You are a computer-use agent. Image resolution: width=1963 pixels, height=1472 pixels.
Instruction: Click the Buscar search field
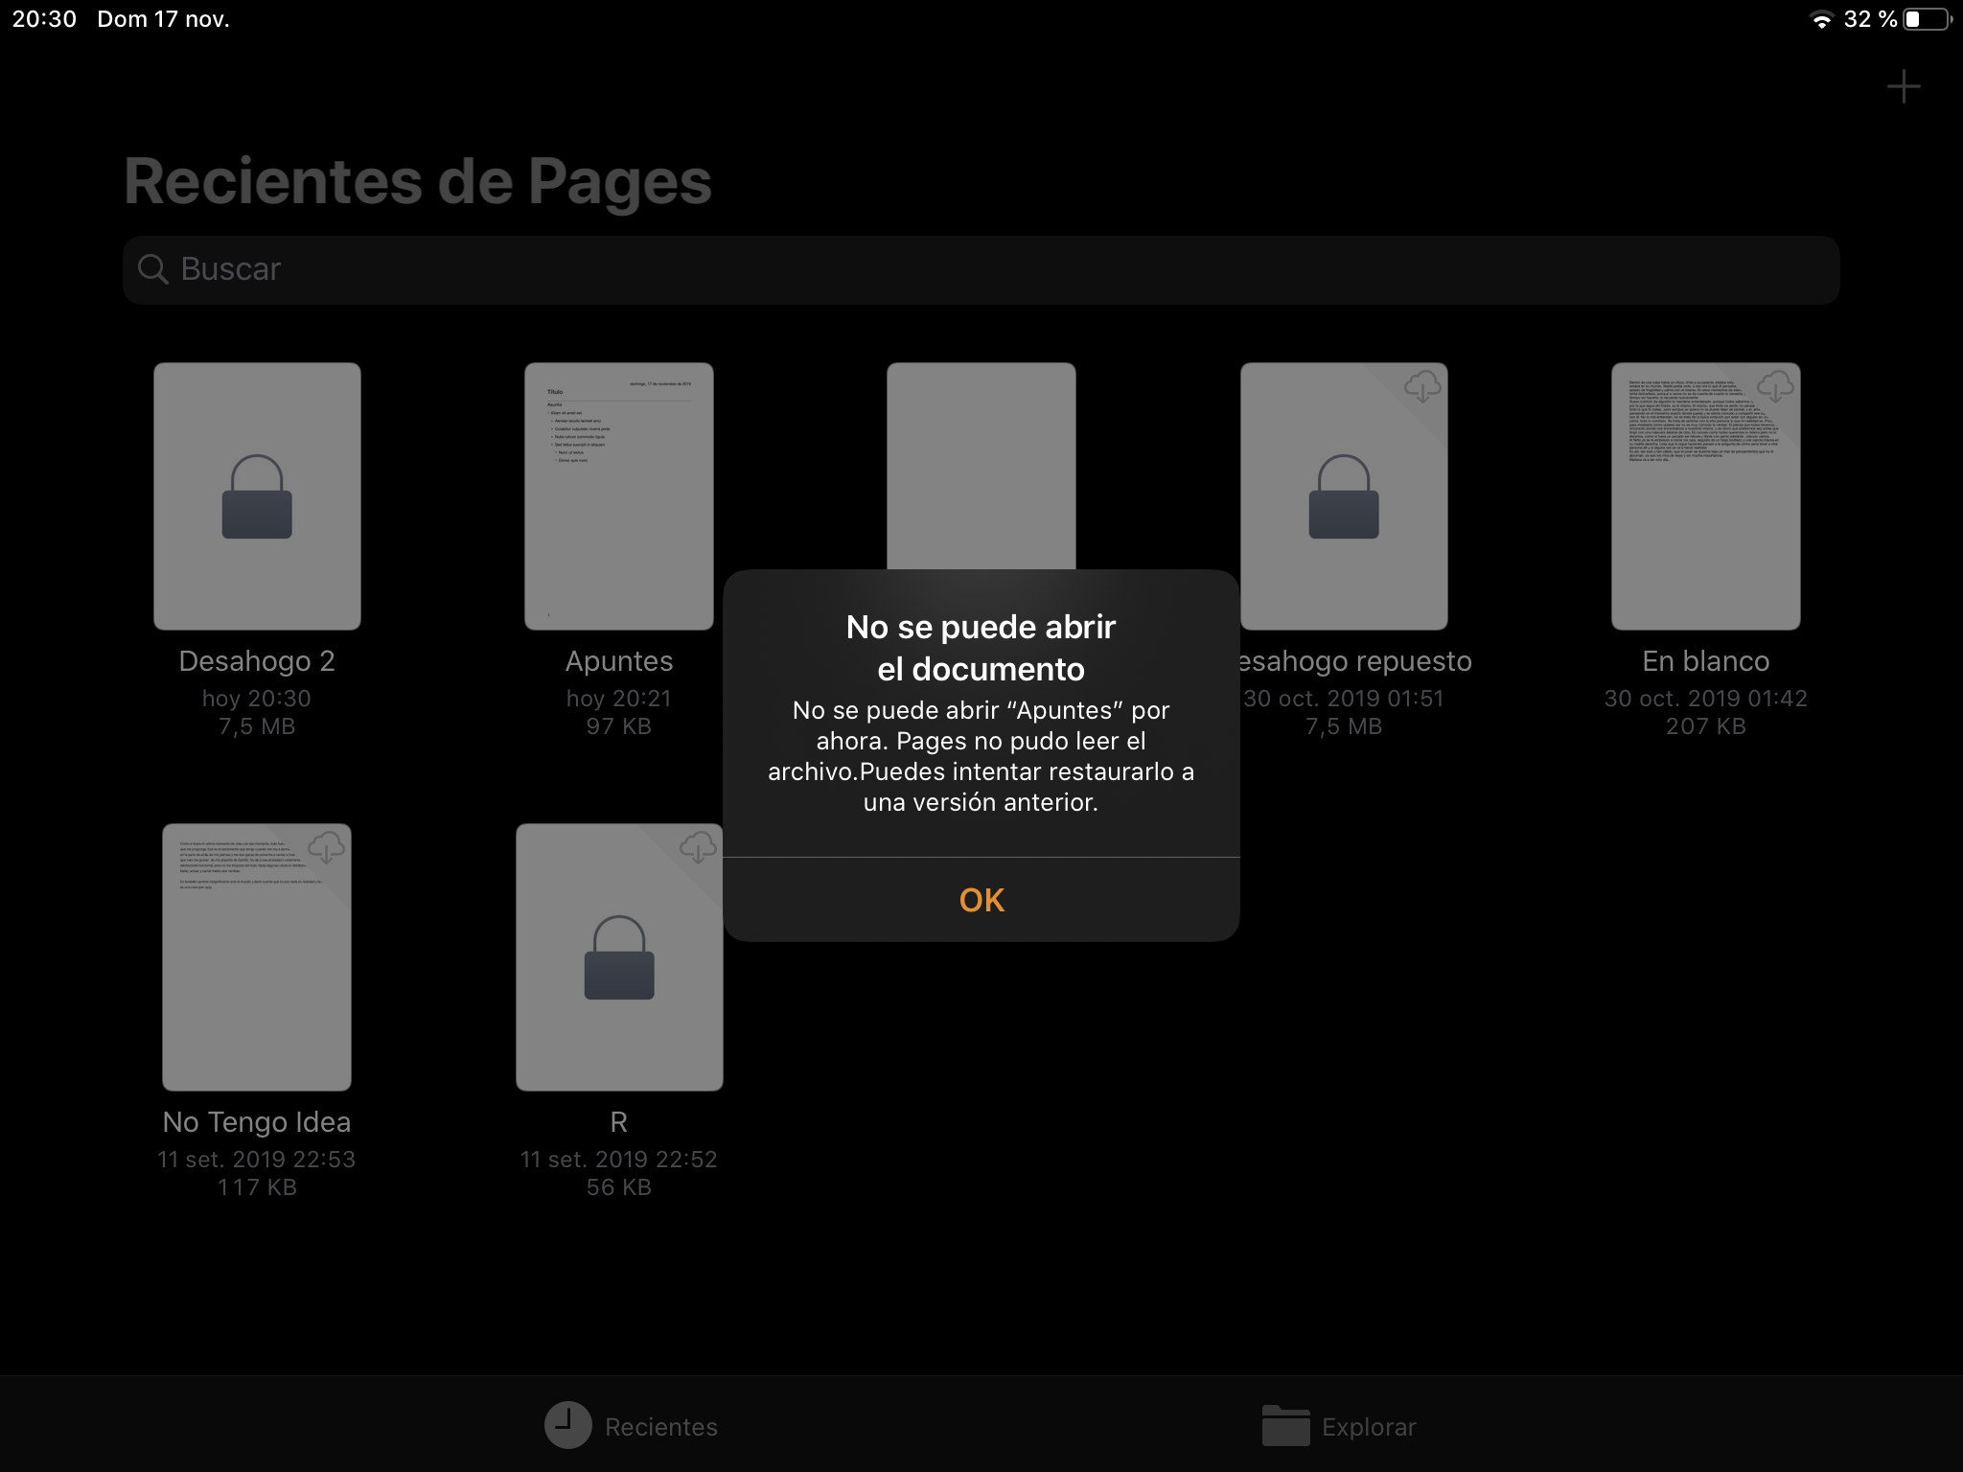pos(981,269)
